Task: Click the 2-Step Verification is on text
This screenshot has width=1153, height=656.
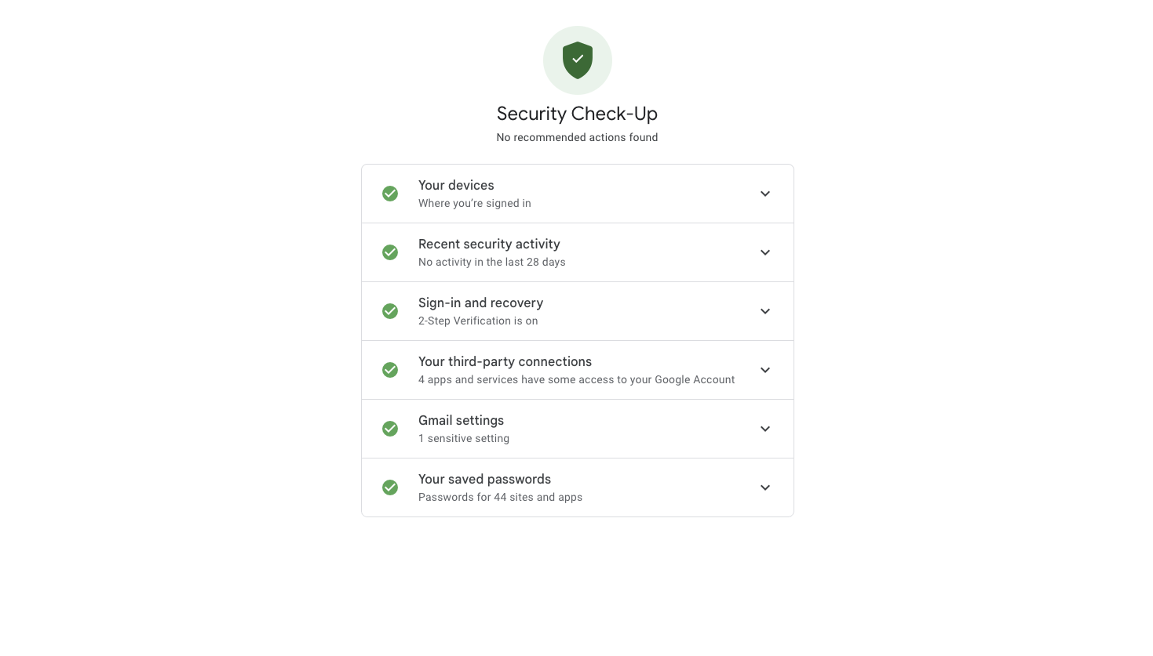Action: pos(478,321)
